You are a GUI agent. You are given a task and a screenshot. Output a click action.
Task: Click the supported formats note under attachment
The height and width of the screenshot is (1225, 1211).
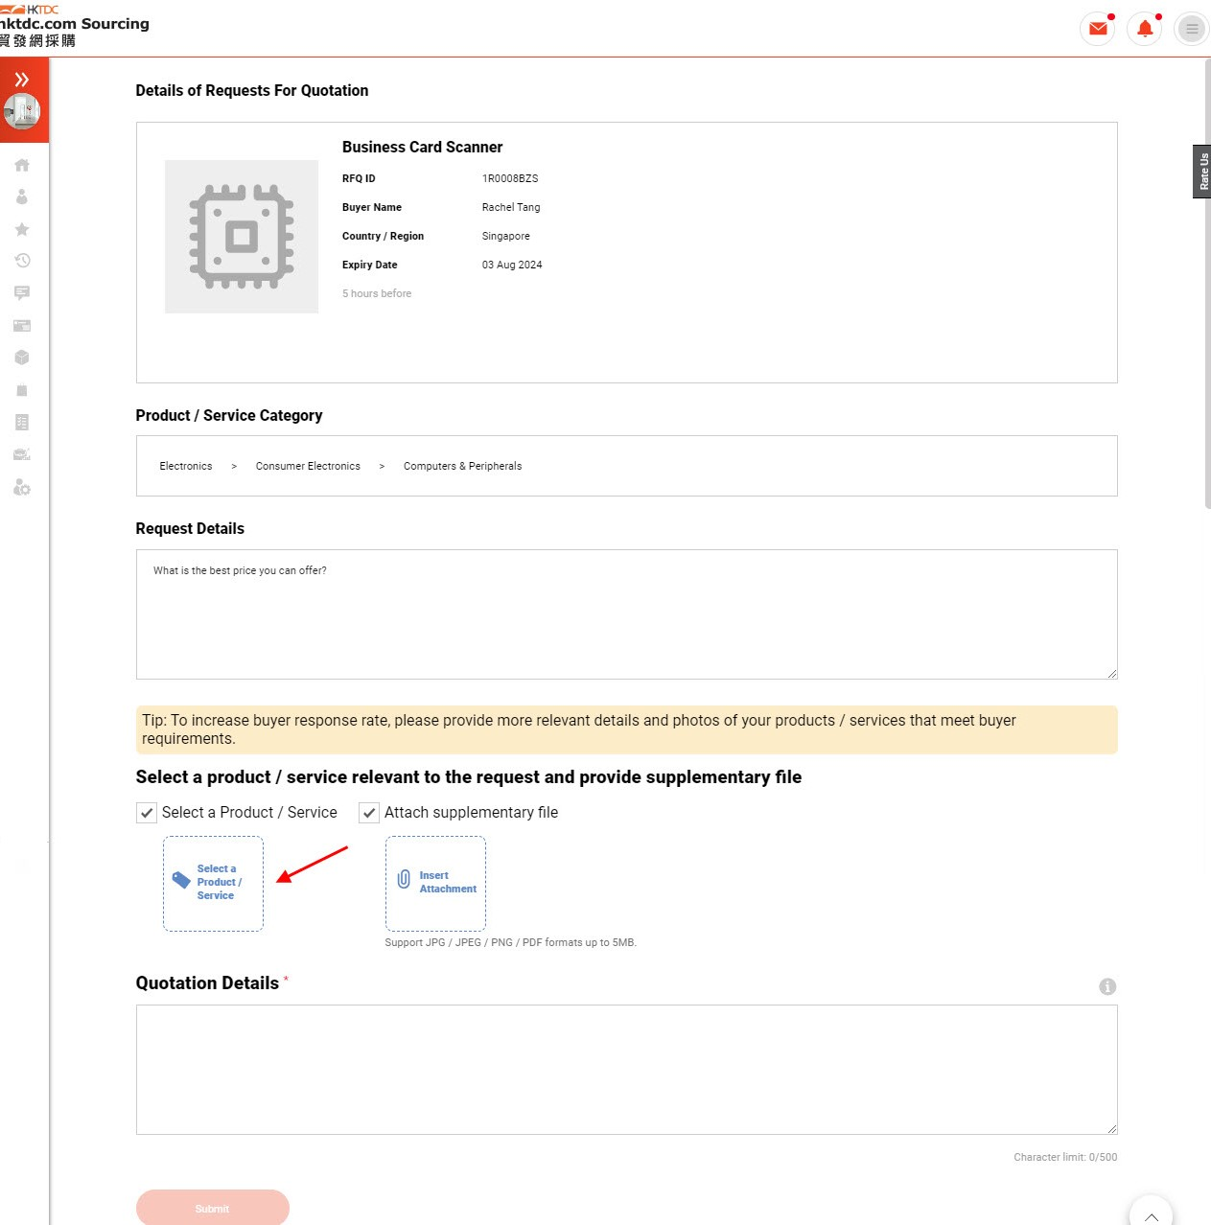point(511,943)
